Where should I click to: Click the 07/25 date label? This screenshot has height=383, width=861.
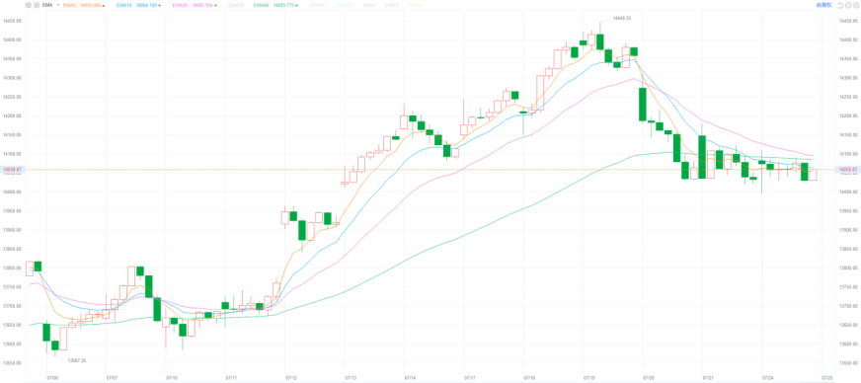827,378
